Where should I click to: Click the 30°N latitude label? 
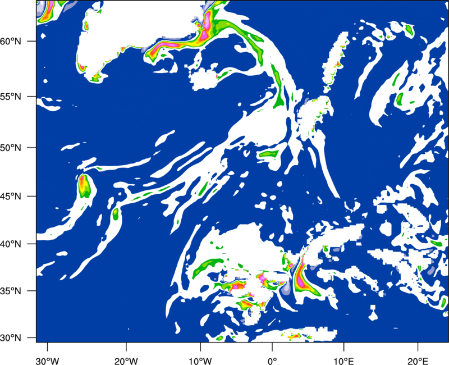point(11,338)
